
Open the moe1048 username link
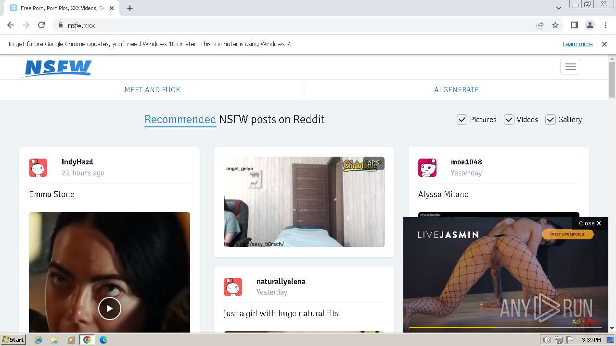[x=466, y=162]
